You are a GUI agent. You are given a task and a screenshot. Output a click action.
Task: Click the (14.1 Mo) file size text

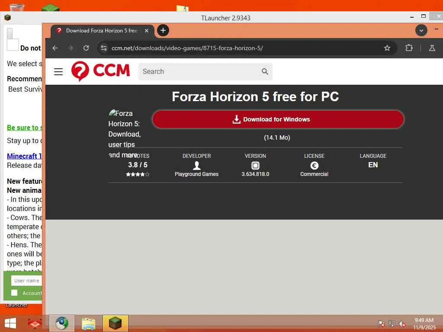pos(277,137)
